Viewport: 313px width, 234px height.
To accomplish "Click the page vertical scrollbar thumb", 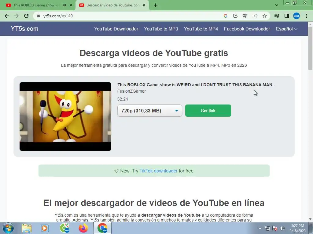I will click(x=310, y=48).
